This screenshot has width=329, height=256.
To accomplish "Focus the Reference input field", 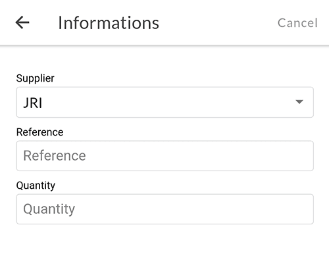I will click(x=165, y=156).
